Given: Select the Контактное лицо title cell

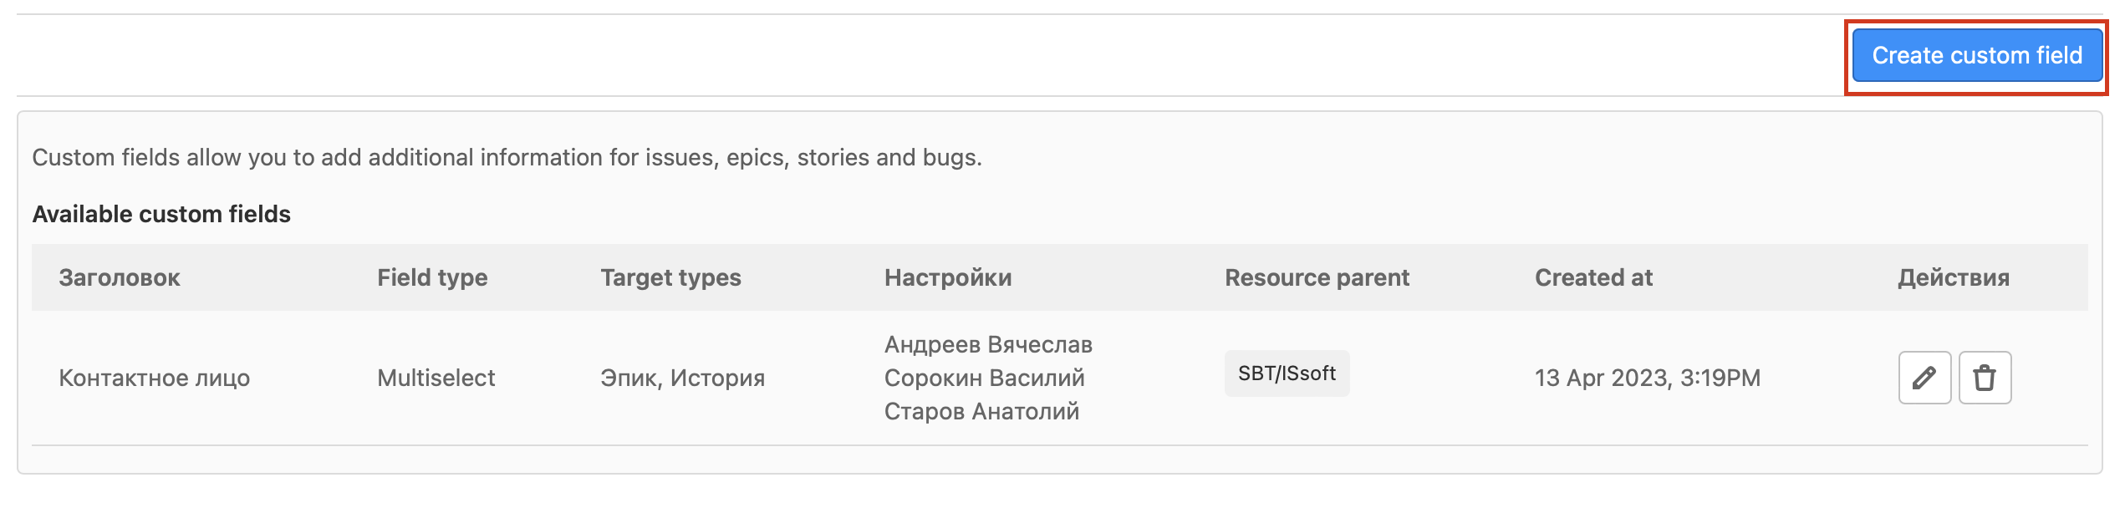Looking at the screenshot, I should coord(155,378).
